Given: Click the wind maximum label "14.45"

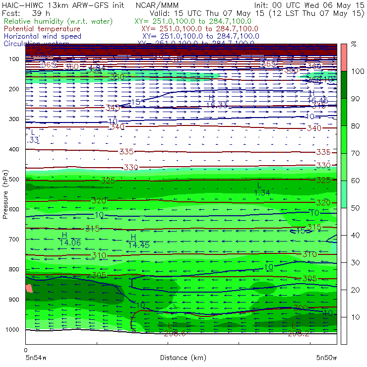Looking at the screenshot, I should (139, 245).
